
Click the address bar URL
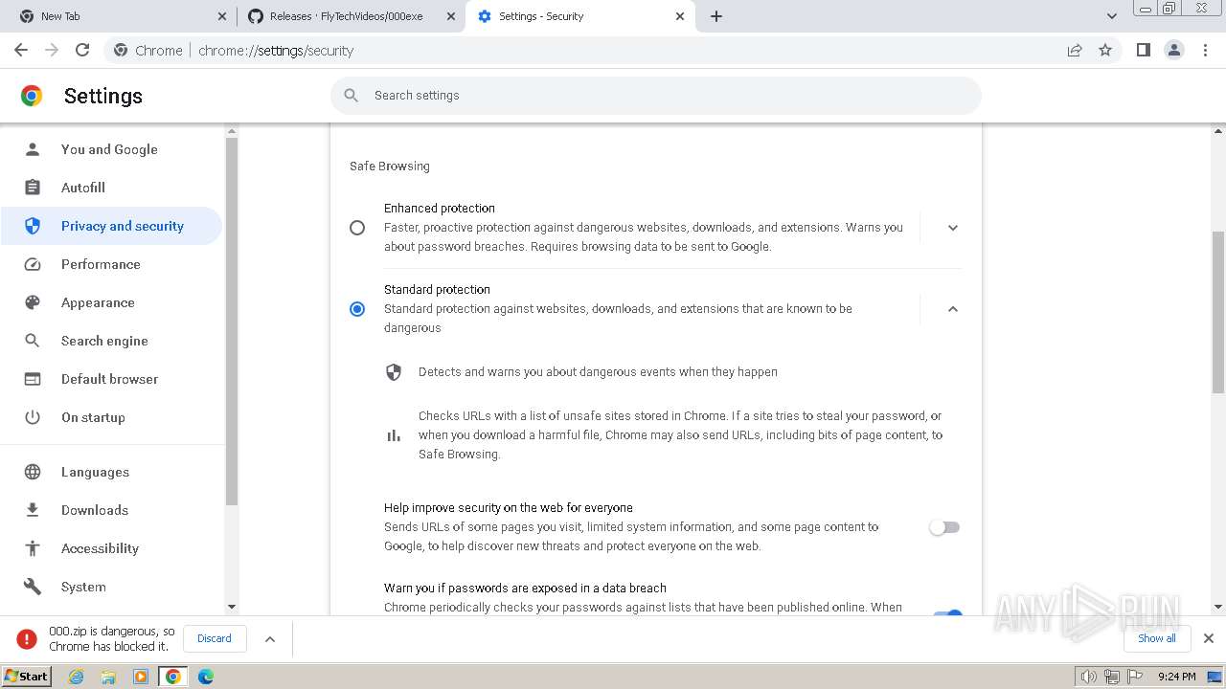click(276, 51)
